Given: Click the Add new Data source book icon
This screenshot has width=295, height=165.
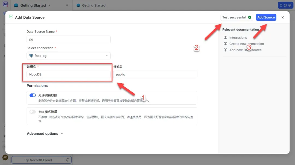Looking at the screenshot, I should coord(225,50).
